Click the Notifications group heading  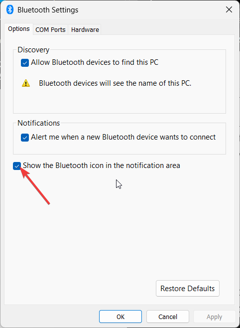pyautogui.click(x=39, y=123)
